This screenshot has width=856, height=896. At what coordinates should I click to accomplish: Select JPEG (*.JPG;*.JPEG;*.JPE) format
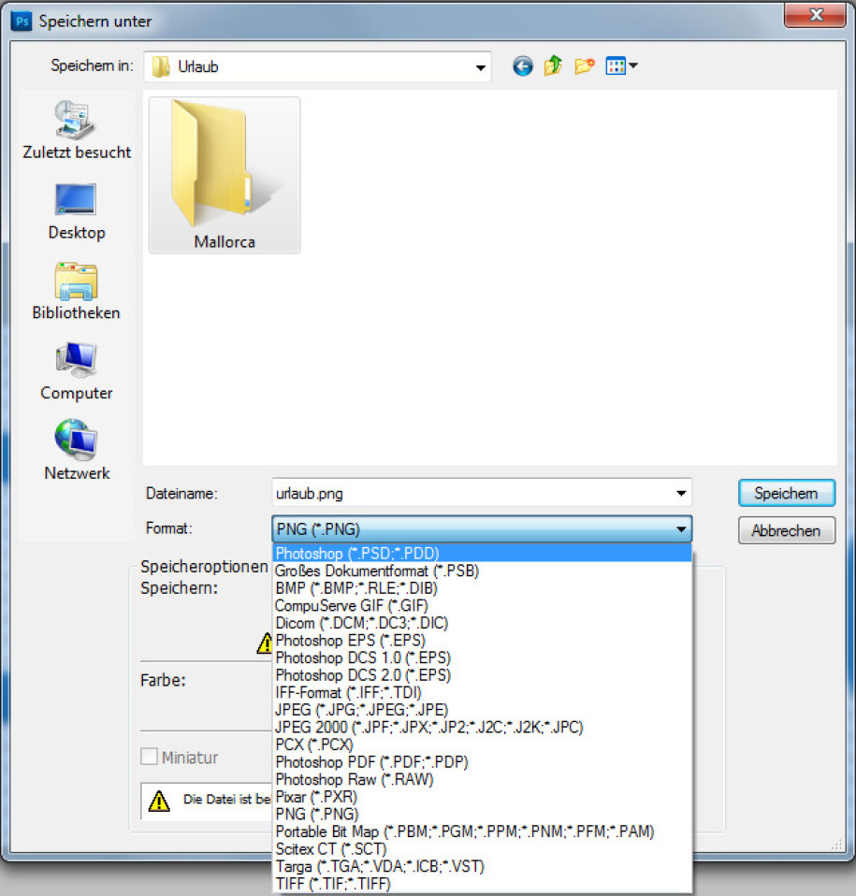click(x=483, y=710)
